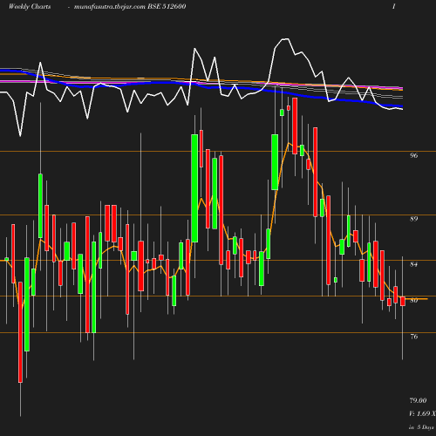
Task: Click the "76" price axis label
Action: 413,337
